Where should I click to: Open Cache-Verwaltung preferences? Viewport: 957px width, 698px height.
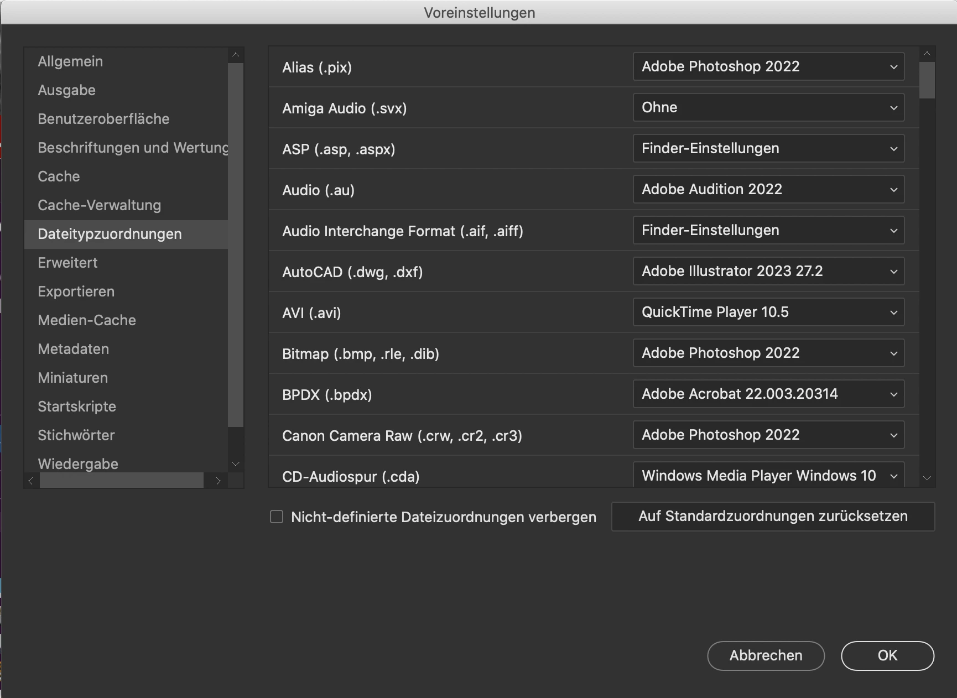point(126,205)
